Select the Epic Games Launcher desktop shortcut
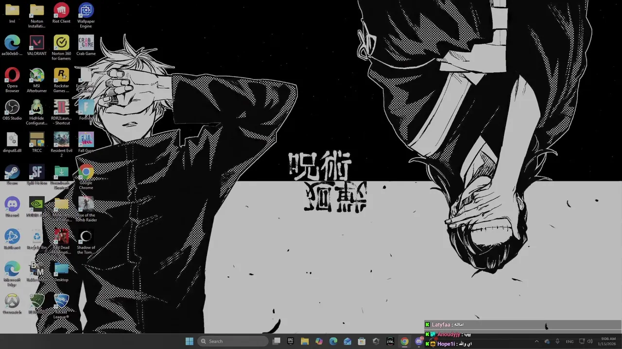Screen dimensions: 622x349 (x=86, y=80)
